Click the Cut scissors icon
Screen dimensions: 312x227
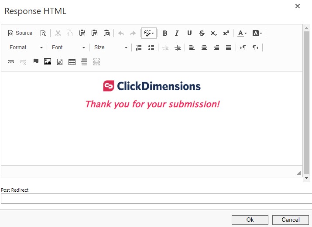58,33
